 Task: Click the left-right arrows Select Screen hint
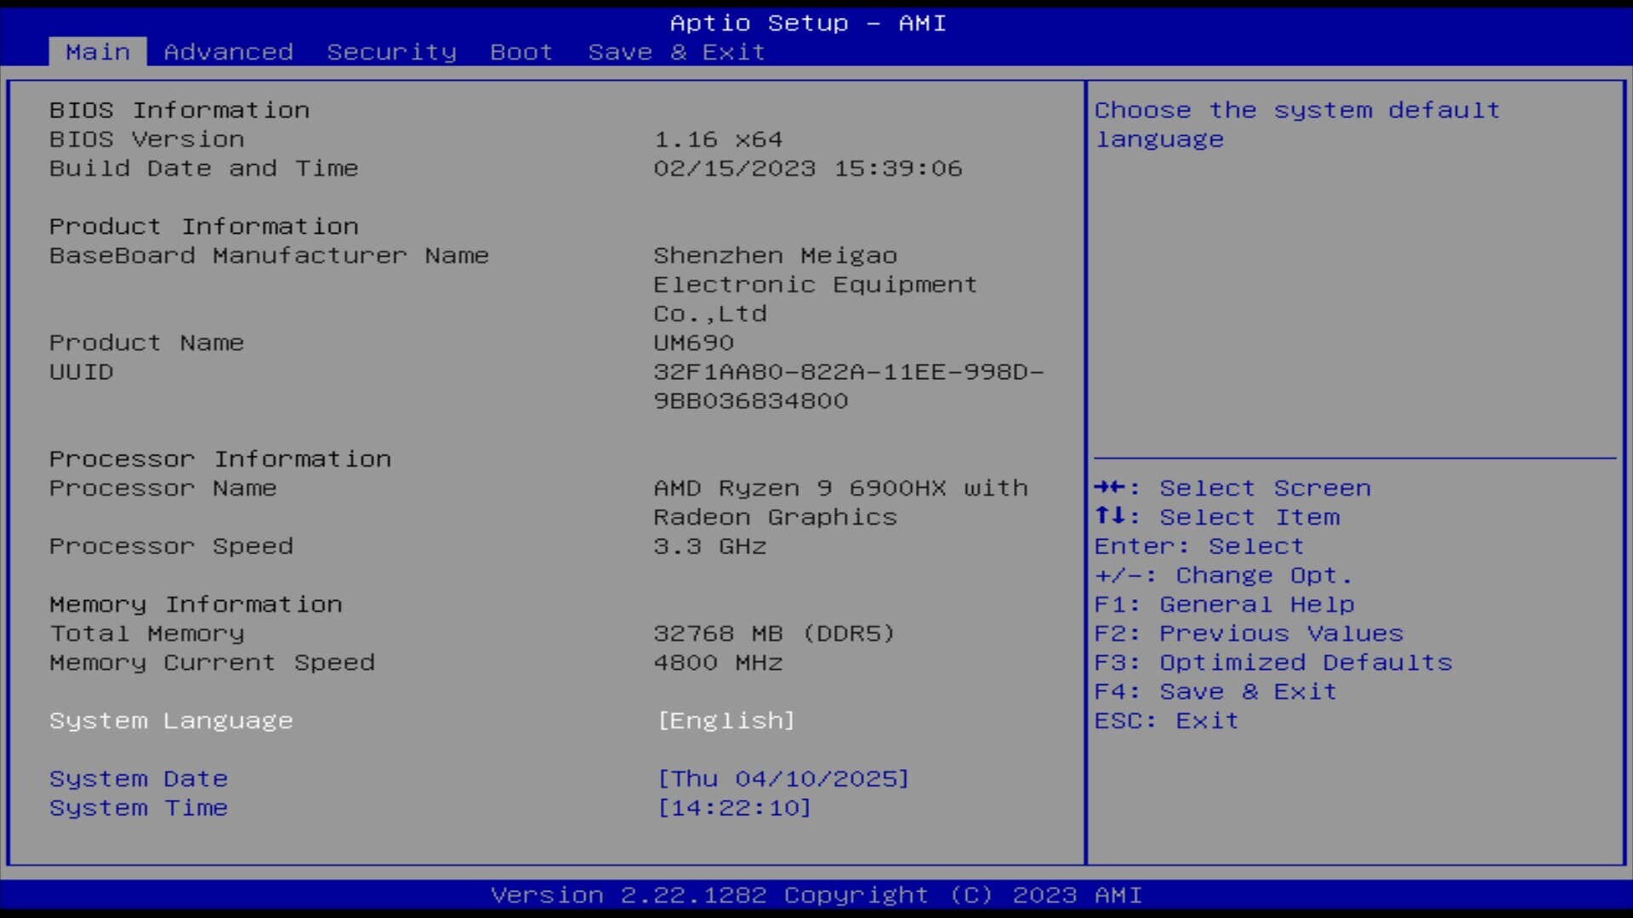(1232, 488)
